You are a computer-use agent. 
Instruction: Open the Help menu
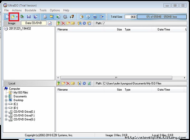(x=66, y=10)
